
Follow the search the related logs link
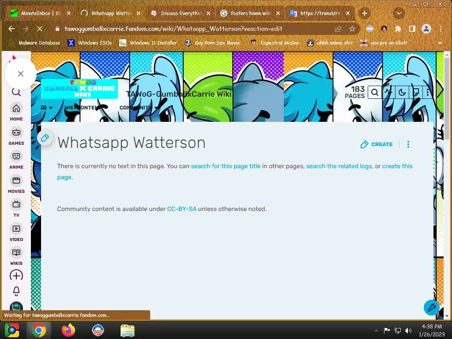(x=339, y=166)
